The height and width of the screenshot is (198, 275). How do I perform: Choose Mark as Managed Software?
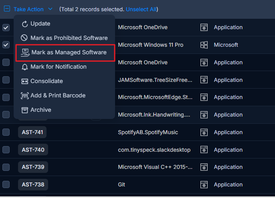(65, 53)
